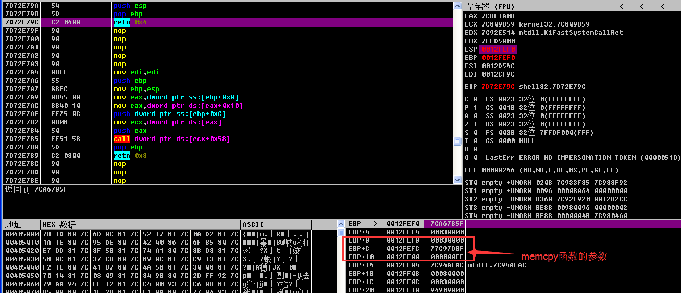
Task: Click the rightmost left-arrow in registers header
Action: tap(663, 6)
